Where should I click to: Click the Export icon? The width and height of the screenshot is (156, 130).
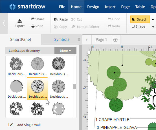tap(20, 21)
